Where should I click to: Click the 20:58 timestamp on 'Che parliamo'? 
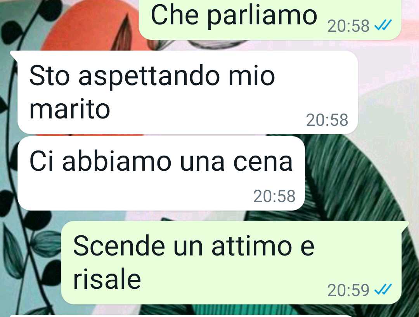[x=348, y=26]
